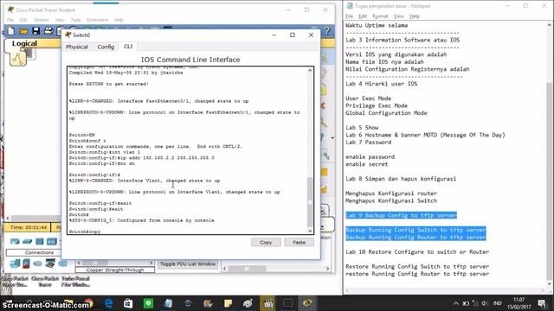The width and height of the screenshot is (554, 311).
Task: Click the IND input language indicator
Action: pos(498,303)
